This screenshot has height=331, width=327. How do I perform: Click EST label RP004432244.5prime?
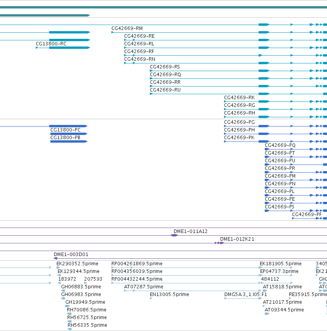(x=137, y=279)
